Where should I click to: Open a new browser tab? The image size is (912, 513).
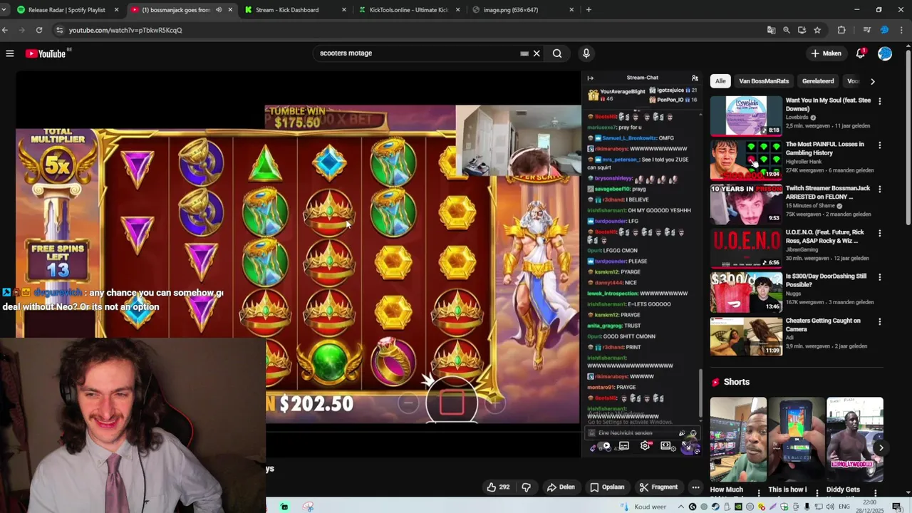click(589, 10)
